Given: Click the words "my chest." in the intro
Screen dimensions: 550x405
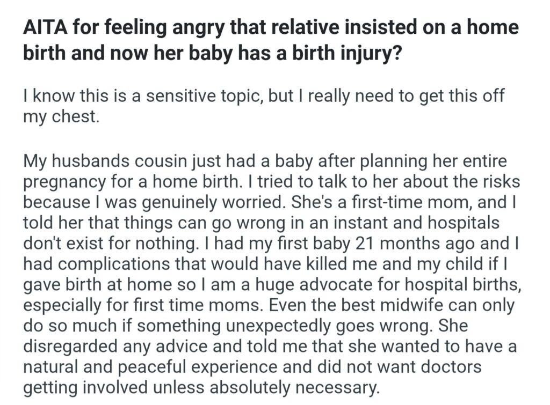Looking at the screenshot, I should point(61,117).
